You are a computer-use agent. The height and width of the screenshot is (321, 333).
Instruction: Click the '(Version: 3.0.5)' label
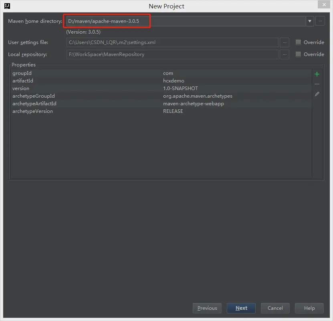click(x=83, y=32)
